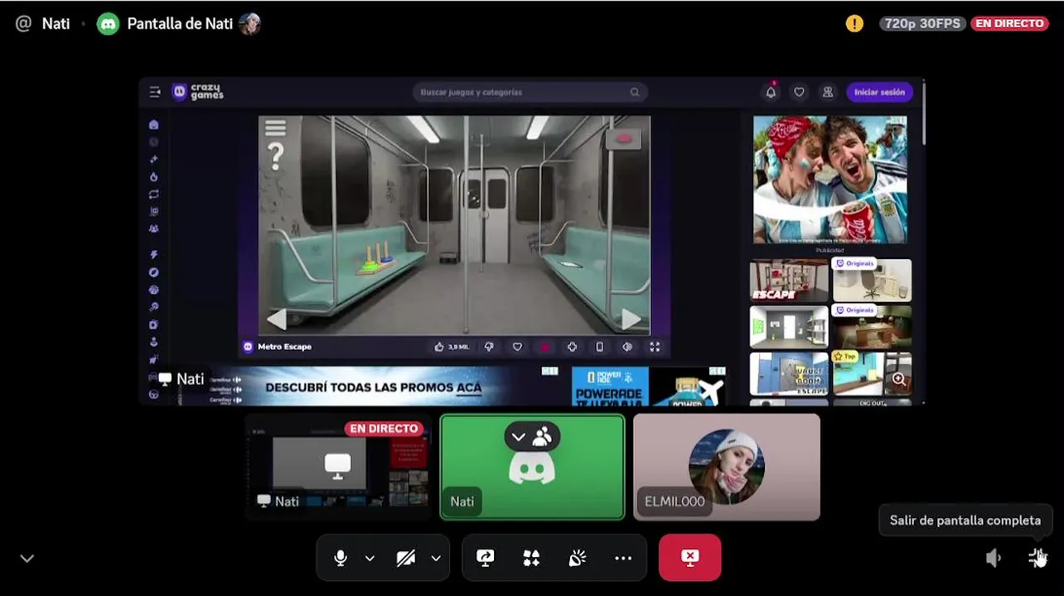This screenshot has height=596, width=1064.
Task: Turn on the camera in call controls
Action: pos(405,558)
